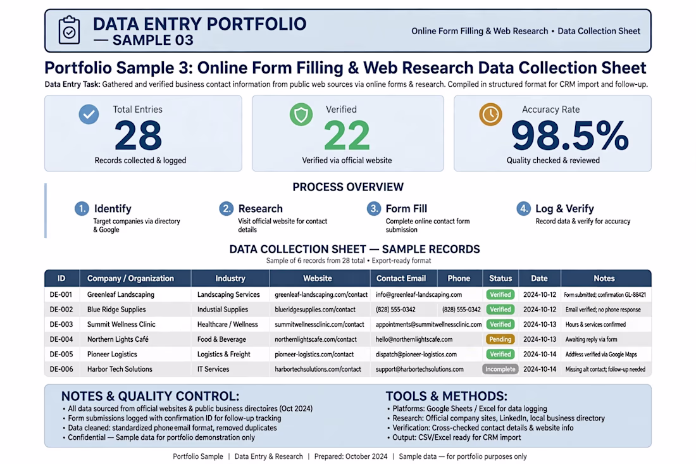Image resolution: width=696 pixels, height=464 pixels.
Task: Click the green "22" Verified figure
Action: (x=347, y=136)
